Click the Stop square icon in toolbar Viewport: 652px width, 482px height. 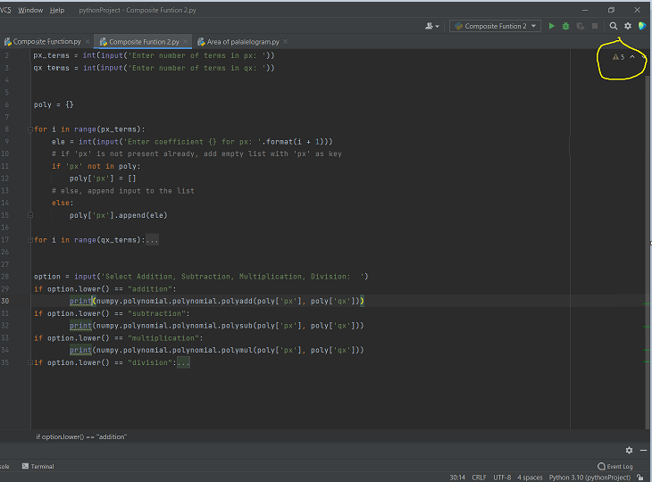pyautogui.click(x=595, y=26)
